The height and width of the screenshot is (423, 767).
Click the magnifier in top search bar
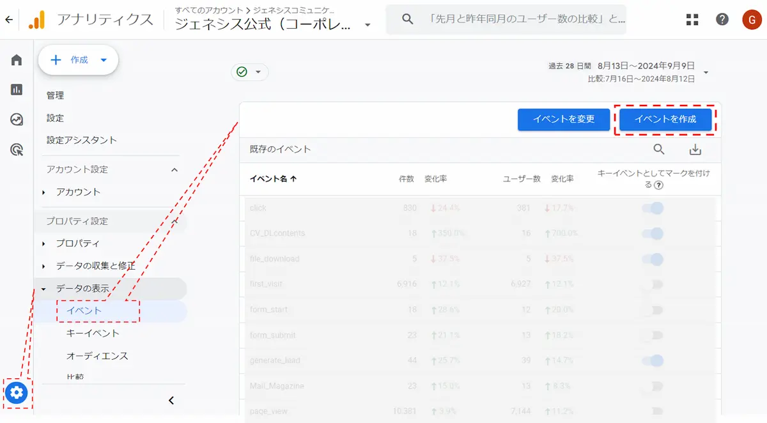408,19
